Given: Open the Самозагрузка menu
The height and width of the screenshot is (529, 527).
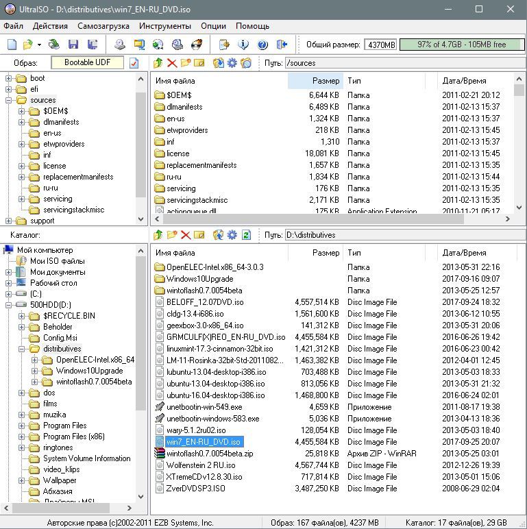Looking at the screenshot, I should pos(103,26).
